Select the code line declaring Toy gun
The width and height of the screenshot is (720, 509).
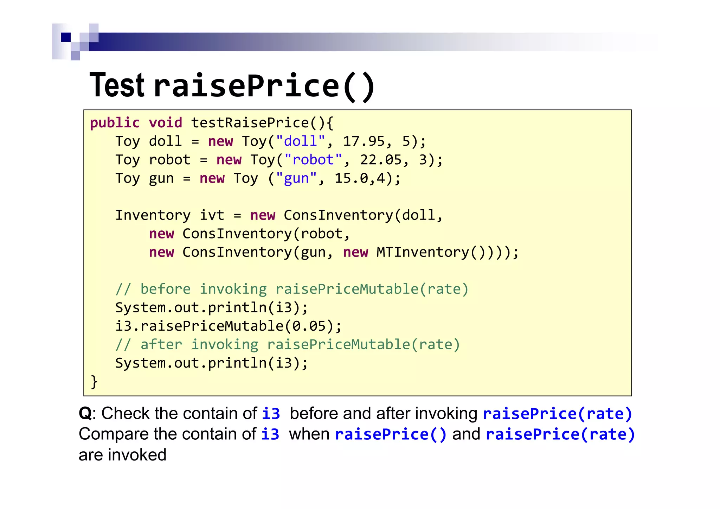(258, 178)
